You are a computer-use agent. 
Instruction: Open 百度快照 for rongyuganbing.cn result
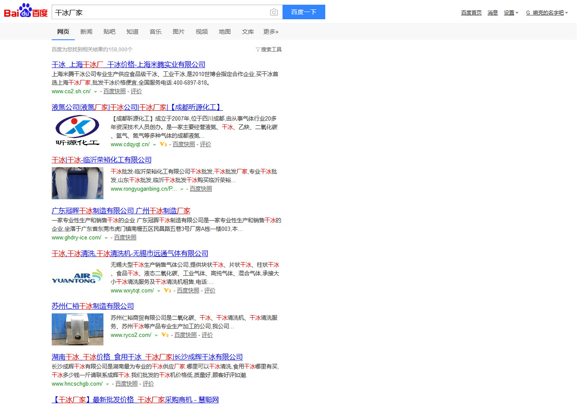[201, 189]
